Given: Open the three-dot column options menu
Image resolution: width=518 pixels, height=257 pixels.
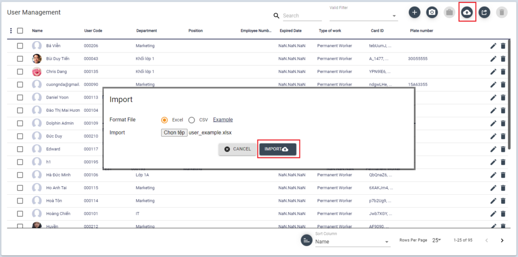Looking at the screenshot, I should click(11, 31).
